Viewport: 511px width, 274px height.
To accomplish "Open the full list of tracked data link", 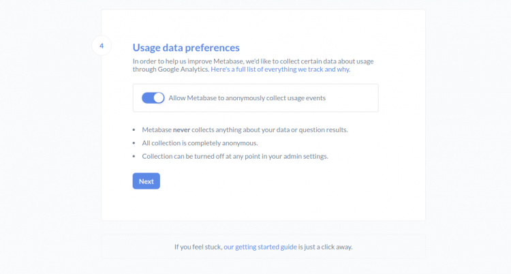I will [280, 70].
